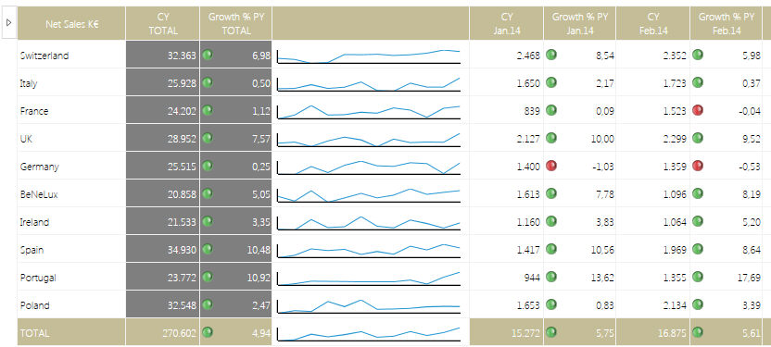Viewport: 771px width, 347px height.
Task: Select the Growth % PY Feb.14 header
Action: point(727,23)
